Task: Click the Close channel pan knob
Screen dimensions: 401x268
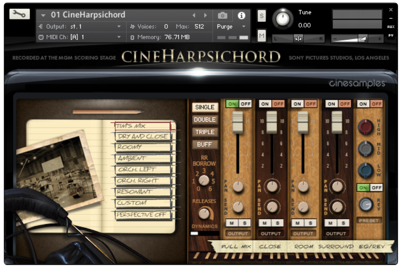Action: click(x=272, y=187)
